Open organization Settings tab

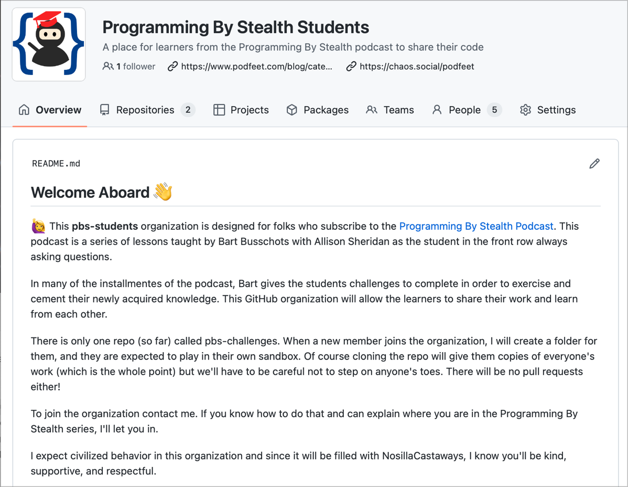547,110
